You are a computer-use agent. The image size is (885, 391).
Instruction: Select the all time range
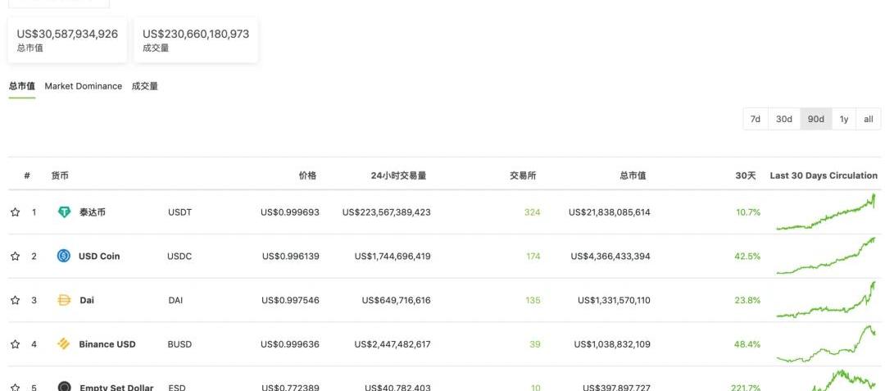point(869,119)
